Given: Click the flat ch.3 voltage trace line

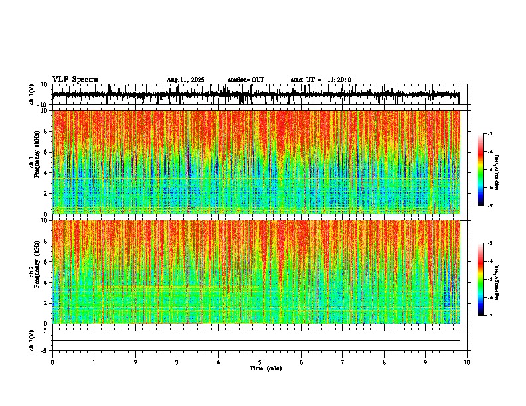Looking at the screenshot, I should click(x=256, y=340).
